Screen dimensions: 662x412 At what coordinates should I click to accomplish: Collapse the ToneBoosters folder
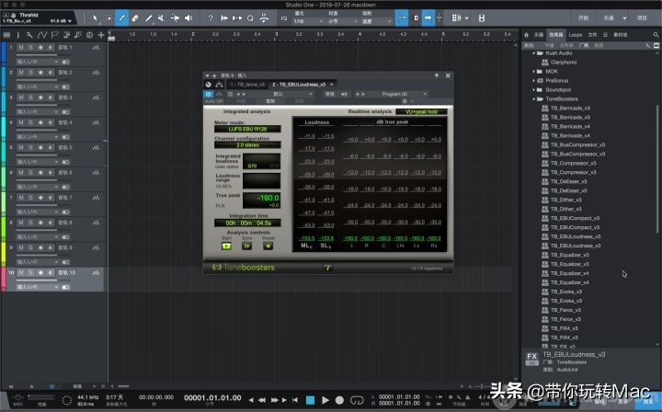[x=533, y=99]
